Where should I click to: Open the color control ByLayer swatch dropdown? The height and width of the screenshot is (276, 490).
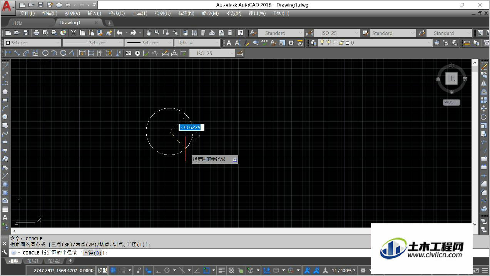coord(32,43)
